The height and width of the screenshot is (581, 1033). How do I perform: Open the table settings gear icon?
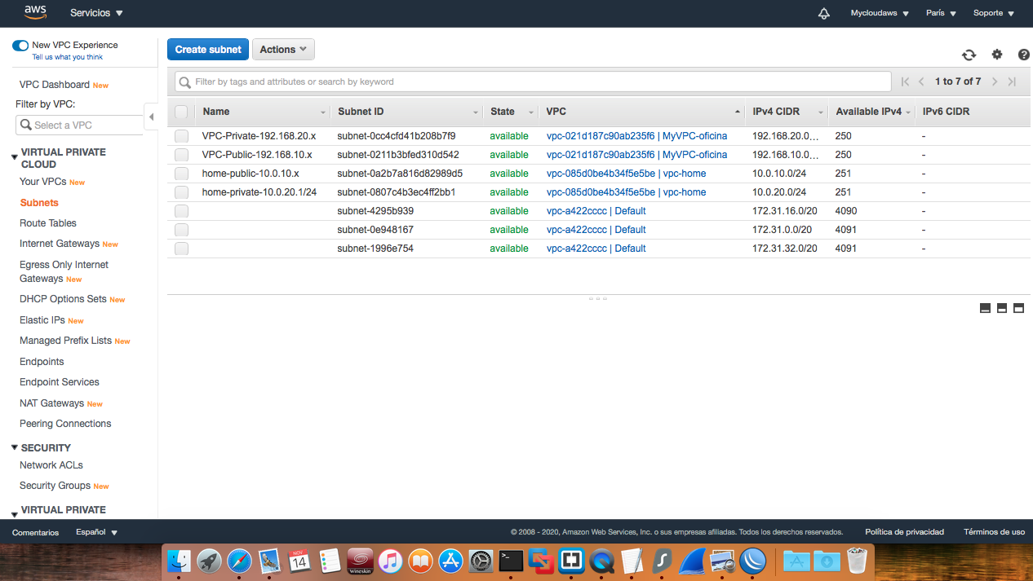click(x=996, y=55)
